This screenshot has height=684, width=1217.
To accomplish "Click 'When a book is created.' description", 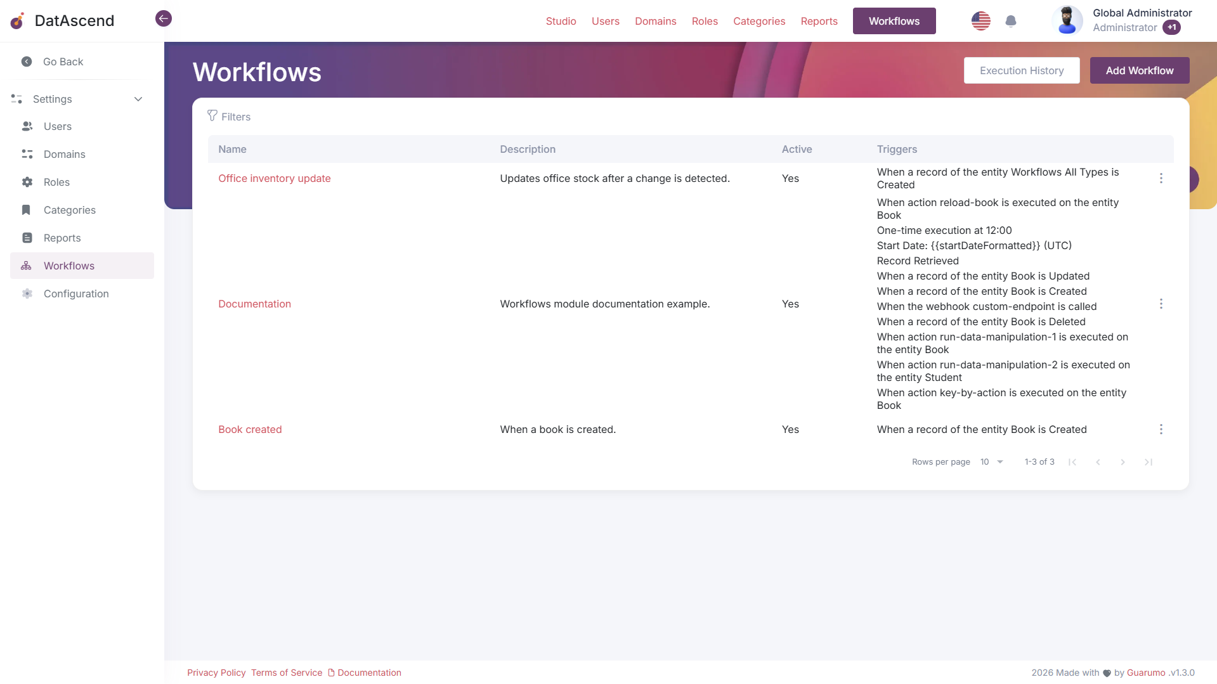I will [x=557, y=429].
